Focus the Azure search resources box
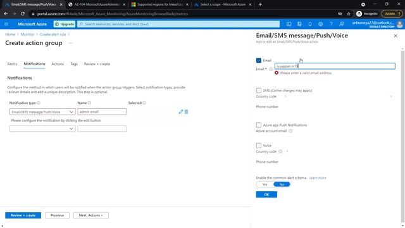This screenshot has width=405, height=228. (178, 24)
